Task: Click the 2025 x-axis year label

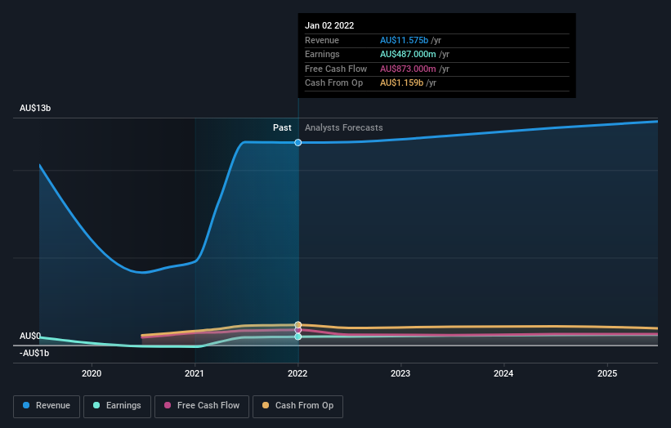Action: (606, 373)
